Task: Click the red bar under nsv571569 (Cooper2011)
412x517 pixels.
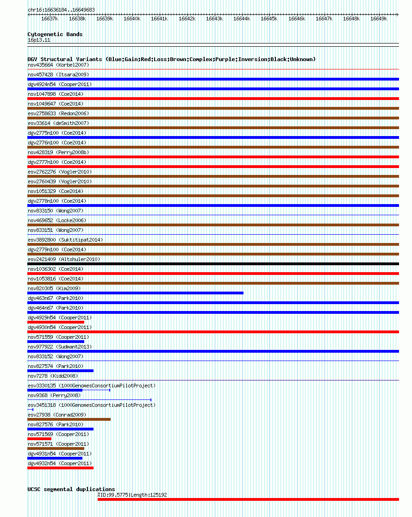Action: coord(39,439)
